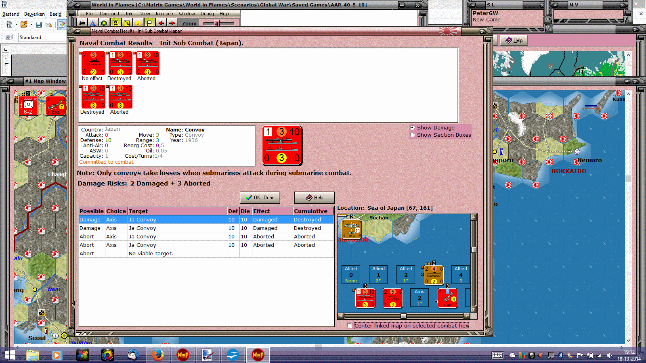
Task: Click the Save icon in the background app
Action: [x=39, y=25]
